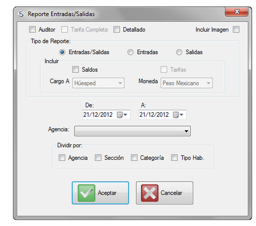Click the app logo in title bar
256x226 pixels.
(21, 14)
